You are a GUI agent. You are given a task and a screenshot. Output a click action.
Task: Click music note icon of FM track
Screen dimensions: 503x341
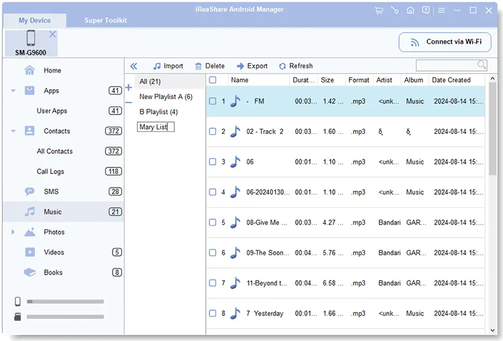pyautogui.click(x=235, y=101)
